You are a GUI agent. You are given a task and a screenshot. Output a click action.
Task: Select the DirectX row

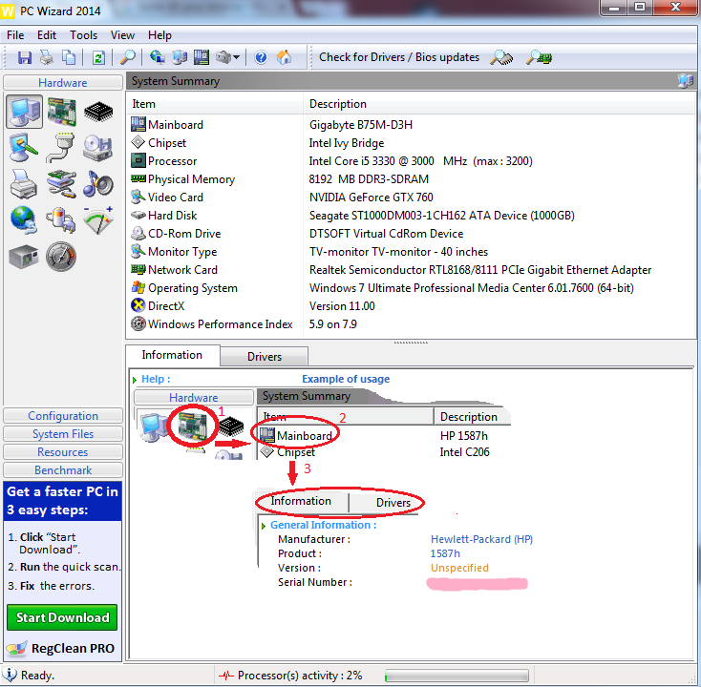(412, 306)
